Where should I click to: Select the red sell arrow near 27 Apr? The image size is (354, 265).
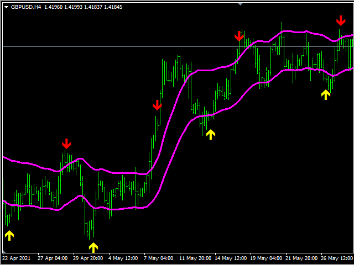point(66,144)
